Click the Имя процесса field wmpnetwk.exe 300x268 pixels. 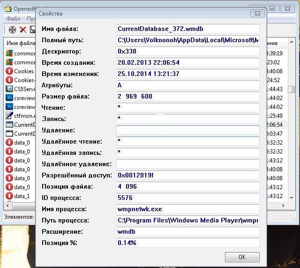point(188,209)
